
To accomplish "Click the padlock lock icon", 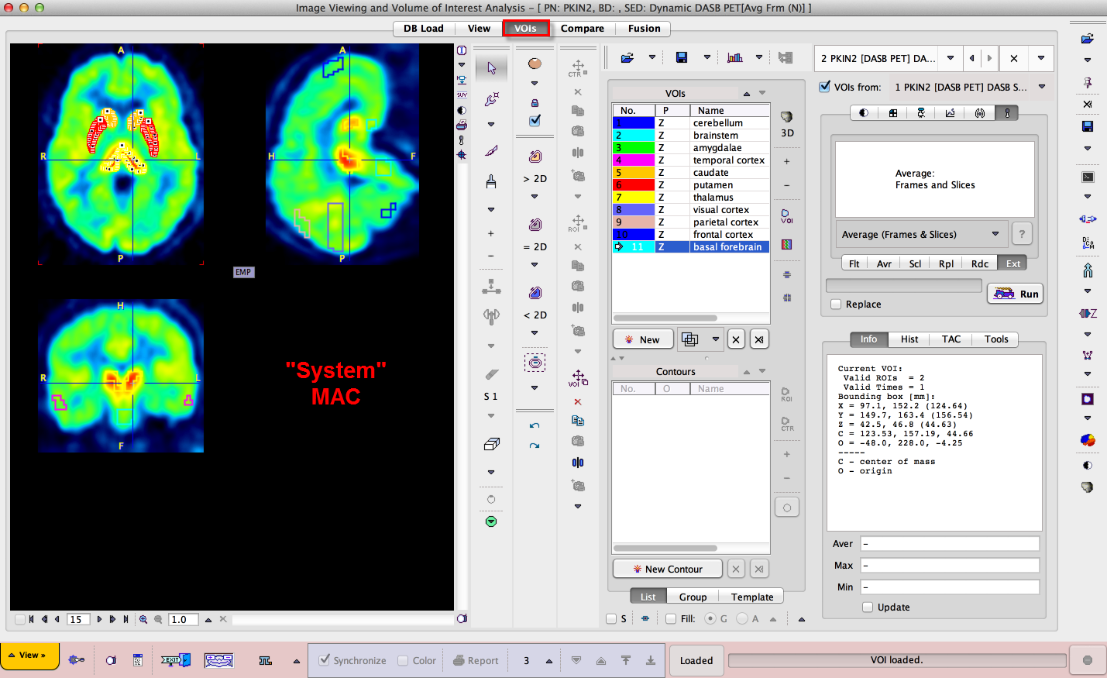I will [535, 102].
